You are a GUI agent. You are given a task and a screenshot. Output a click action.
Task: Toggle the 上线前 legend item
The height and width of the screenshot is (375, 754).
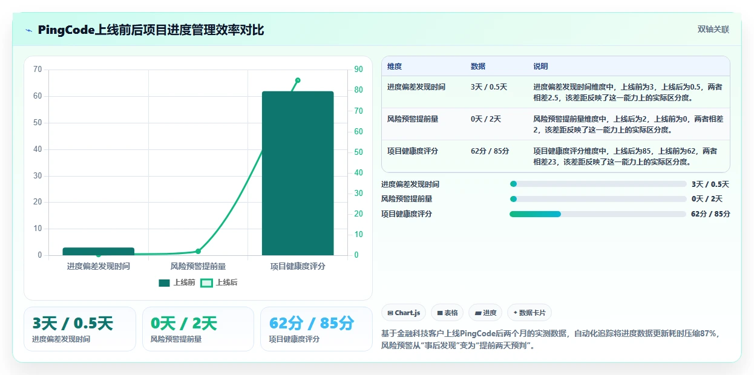pyautogui.click(x=177, y=282)
